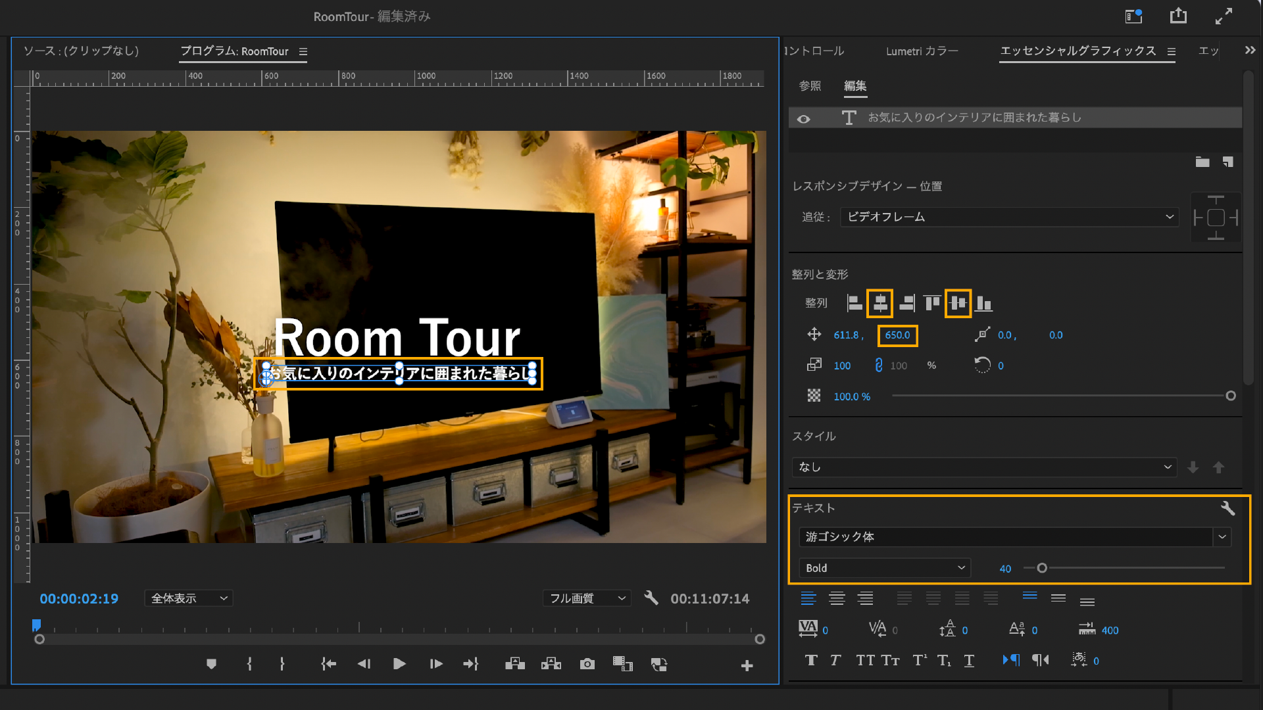1263x710 pixels.
Task: Click new layer icon in Essential Graphics
Action: tap(1227, 162)
